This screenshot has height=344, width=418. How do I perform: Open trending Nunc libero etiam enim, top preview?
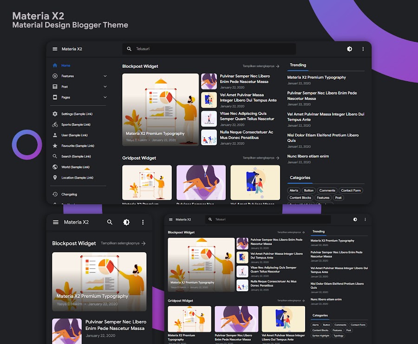click(308, 156)
